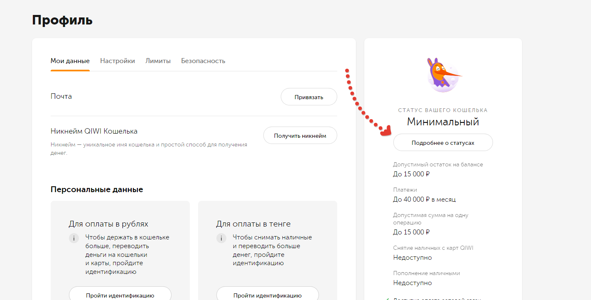Click Допустимая сумма на одну операцию label

coord(431,219)
